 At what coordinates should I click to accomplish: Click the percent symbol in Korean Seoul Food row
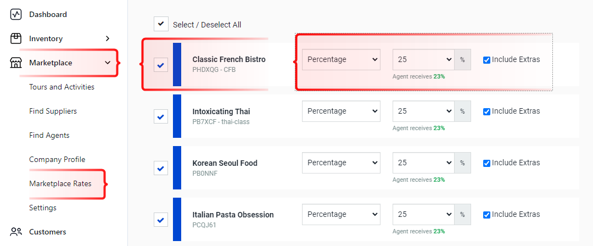coord(462,163)
